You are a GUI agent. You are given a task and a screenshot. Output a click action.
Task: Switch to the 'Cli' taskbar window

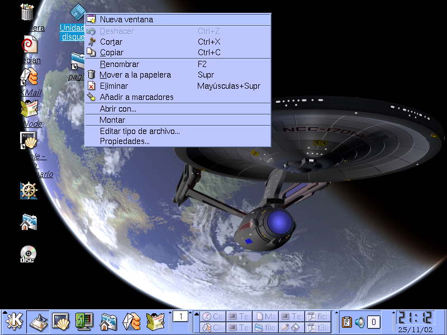(213, 328)
